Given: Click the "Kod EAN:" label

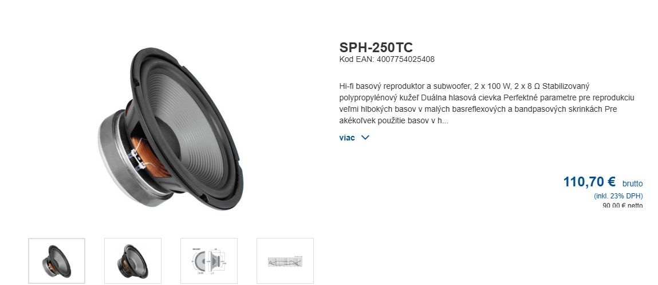Looking at the screenshot, I should pyautogui.click(x=357, y=59).
